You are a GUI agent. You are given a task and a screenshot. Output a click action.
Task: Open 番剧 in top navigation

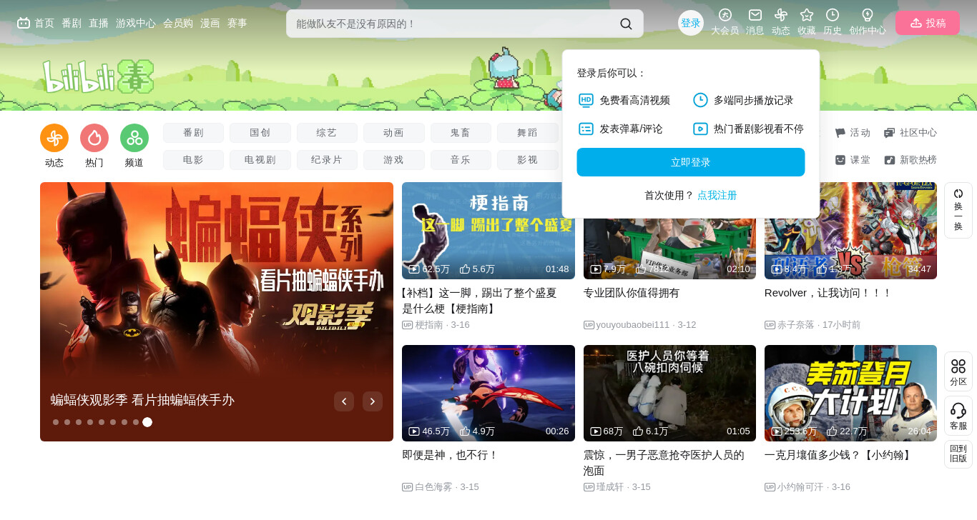click(72, 23)
